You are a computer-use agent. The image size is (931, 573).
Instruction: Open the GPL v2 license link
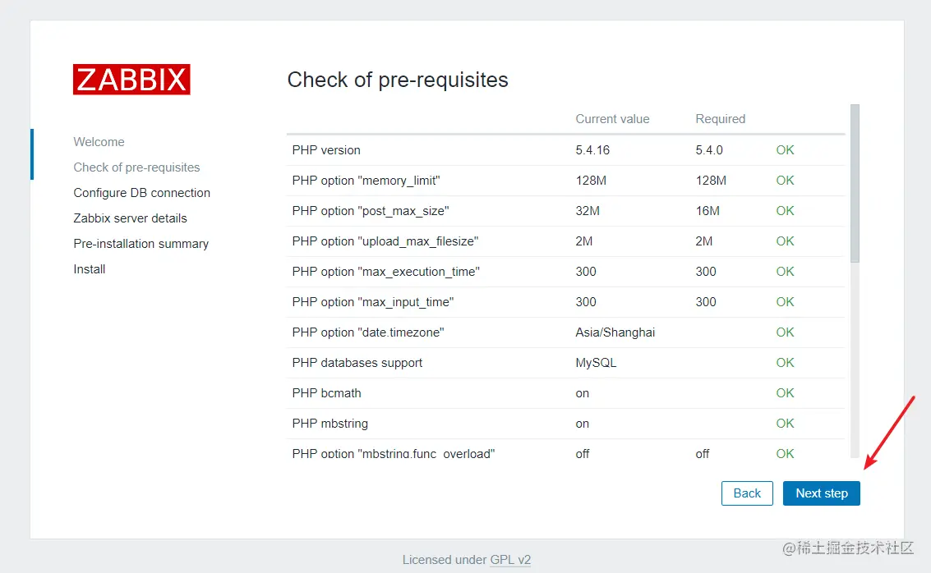coord(510,559)
